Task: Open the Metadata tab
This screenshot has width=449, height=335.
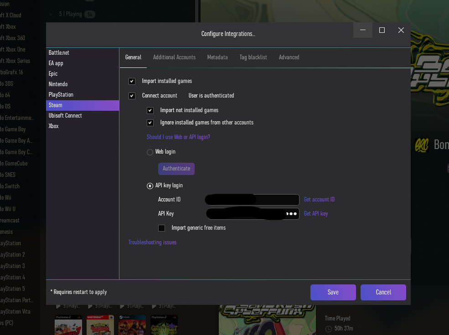Action: coord(217,57)
